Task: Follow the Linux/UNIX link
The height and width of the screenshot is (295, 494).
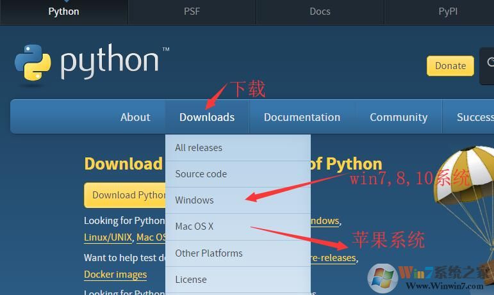Action: 108,237
